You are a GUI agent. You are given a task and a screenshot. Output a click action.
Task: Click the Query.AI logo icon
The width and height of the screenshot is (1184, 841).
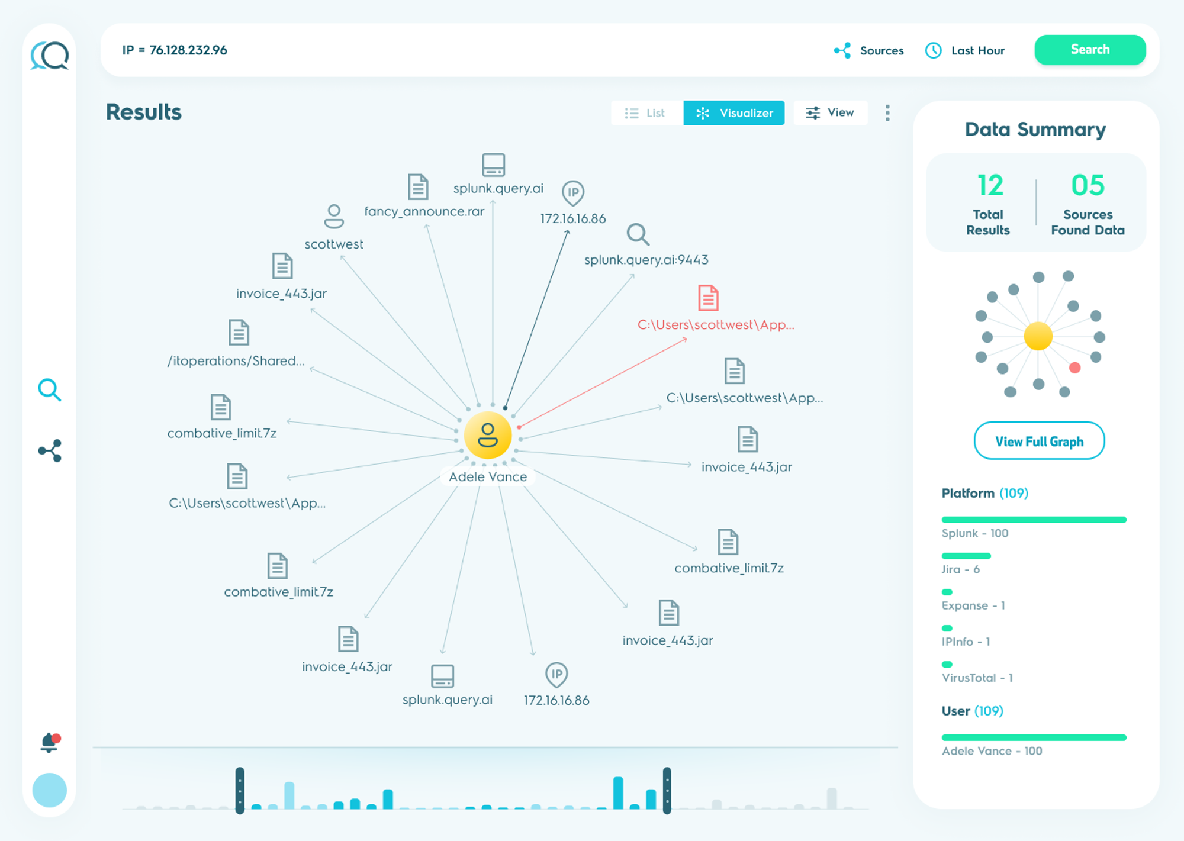(50, 56)
